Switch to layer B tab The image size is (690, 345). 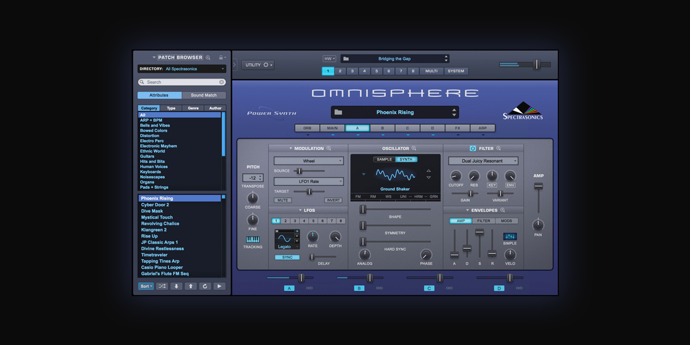click(382, 128)
